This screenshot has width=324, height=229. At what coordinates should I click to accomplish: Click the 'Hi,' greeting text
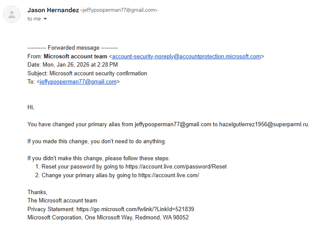tap(31, 107)
